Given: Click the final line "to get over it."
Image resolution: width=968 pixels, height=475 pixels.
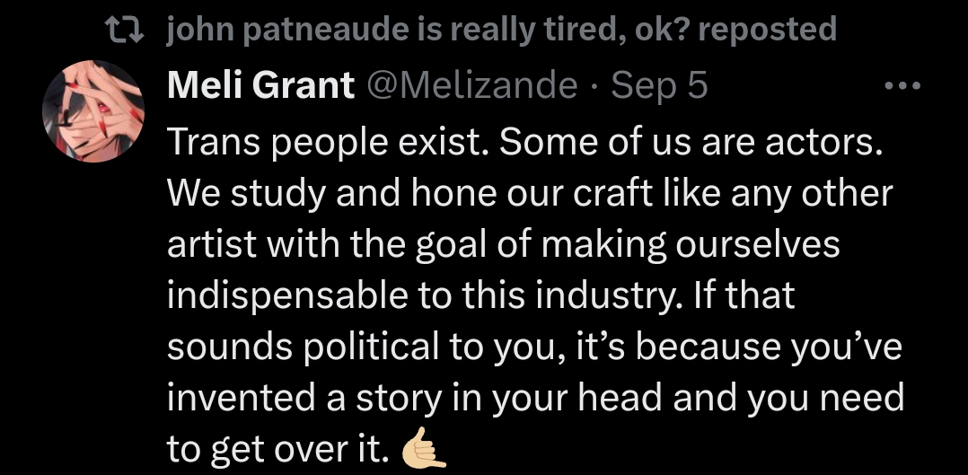Looking at the screenshot, I should click(x=277, y=446).
